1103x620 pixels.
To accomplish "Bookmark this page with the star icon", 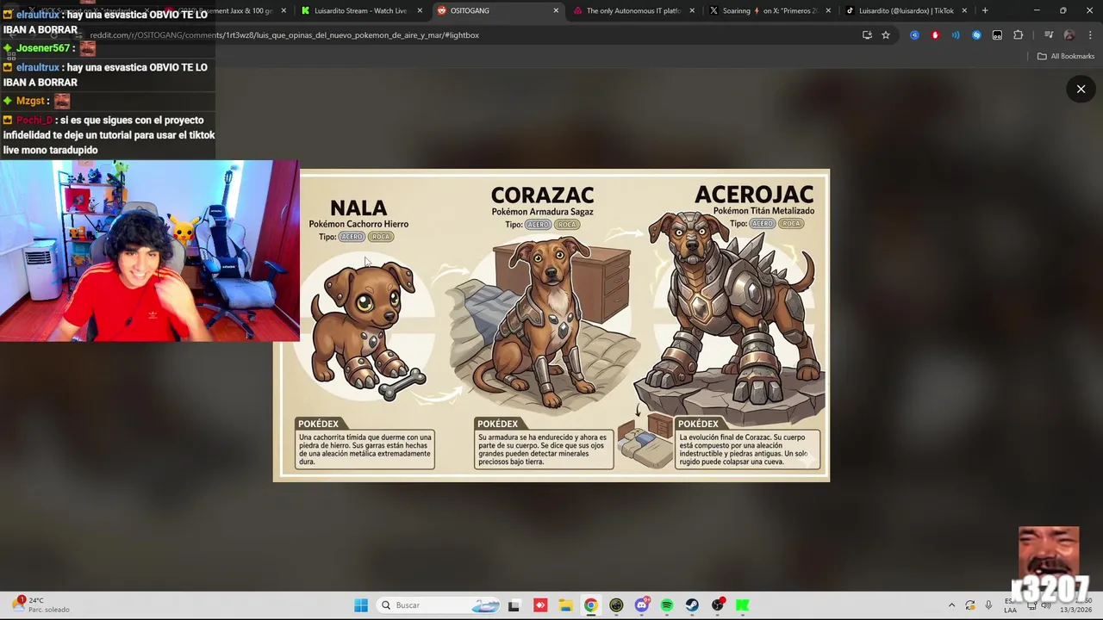I will (886, 35).
